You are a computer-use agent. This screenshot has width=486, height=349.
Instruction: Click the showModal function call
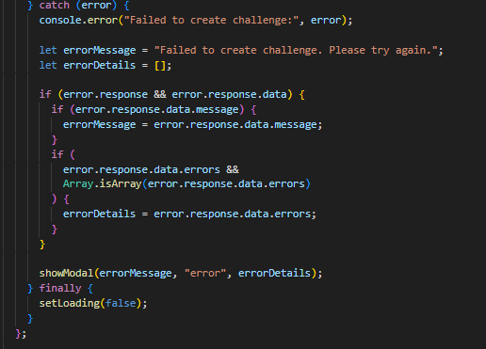pyautogui.click(x=181, y=273)
